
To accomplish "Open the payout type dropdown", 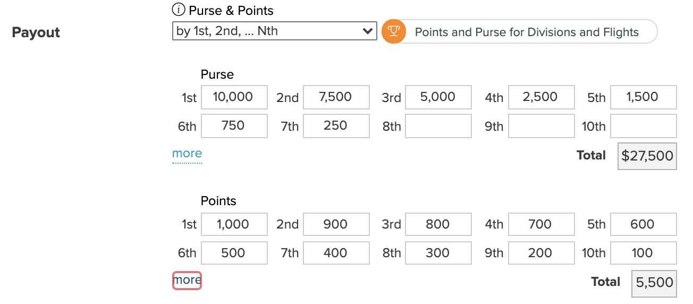I will [x=275, y=31].
